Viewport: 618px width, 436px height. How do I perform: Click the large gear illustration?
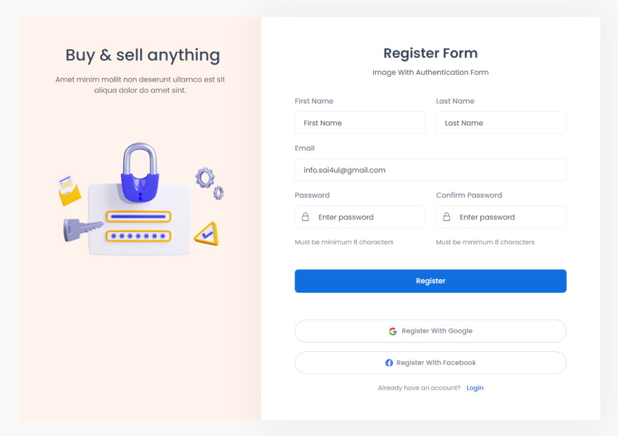[x=204, y=178]
